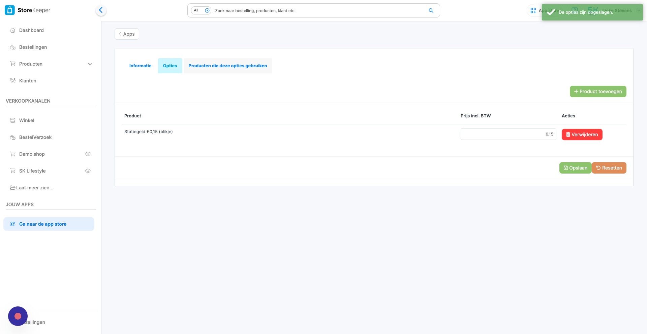Screen dimensions: 647x334
Task: Click the StoreKeeper logo
Action: [x=28, y=10]
